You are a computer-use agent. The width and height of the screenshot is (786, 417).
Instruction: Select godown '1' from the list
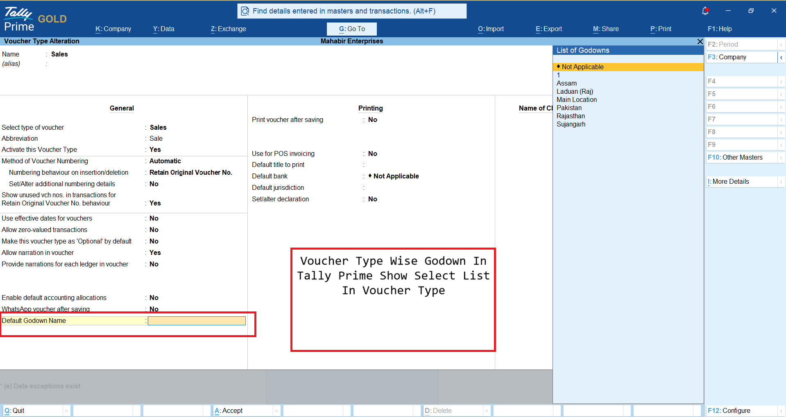pos(628,75)
